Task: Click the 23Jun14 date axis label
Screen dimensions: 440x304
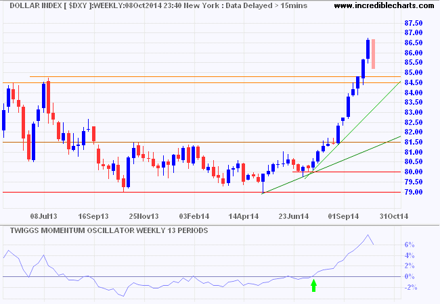Action: tap(294, 216)
